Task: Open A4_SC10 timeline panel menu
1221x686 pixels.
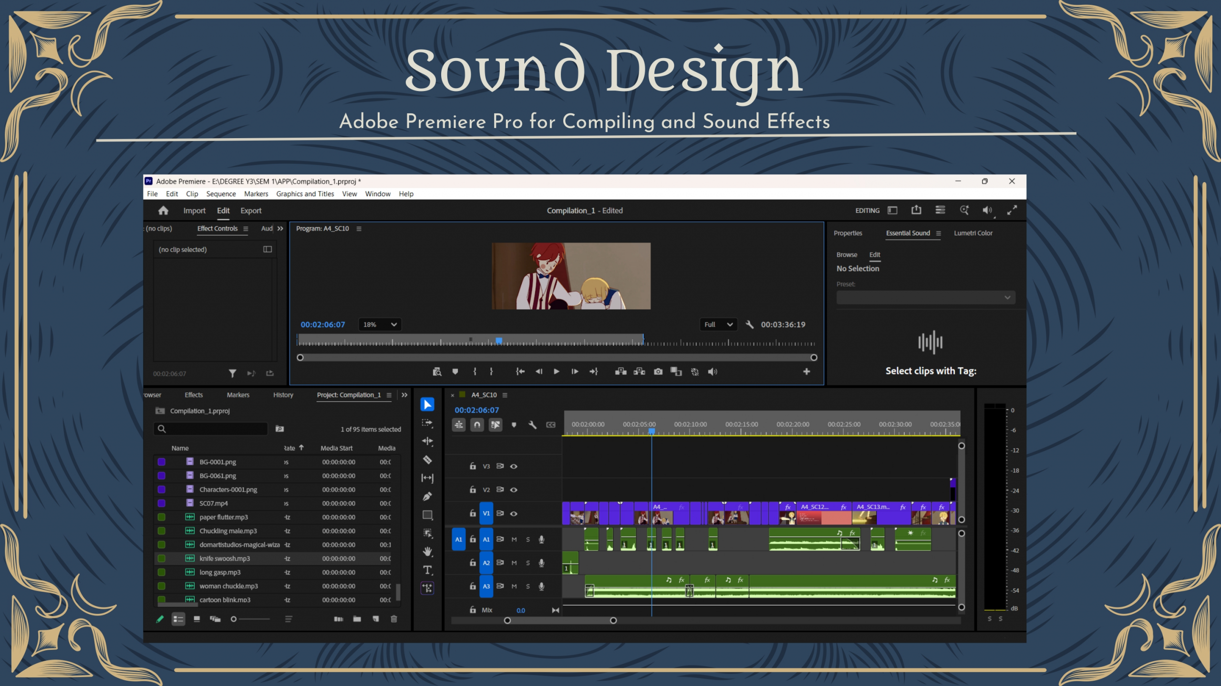Action: 505,395
